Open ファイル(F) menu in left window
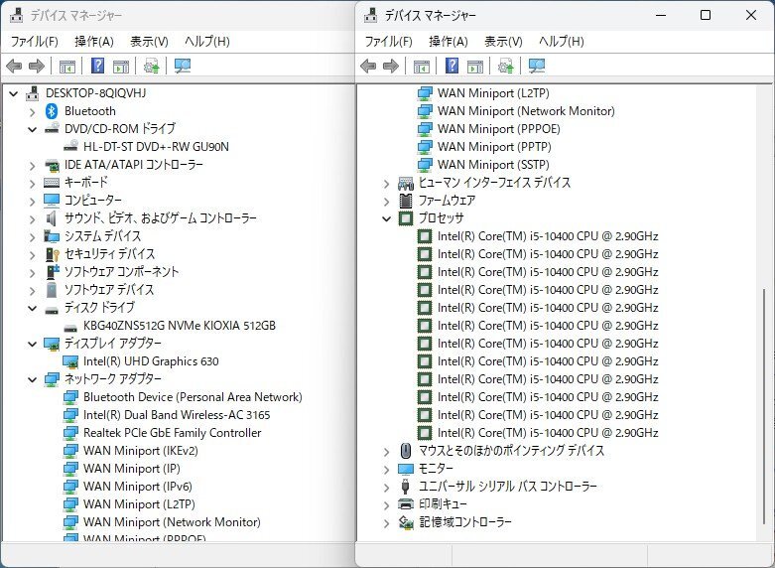The height and width of the screenshot is (568, 775). [x=34, y=42]
